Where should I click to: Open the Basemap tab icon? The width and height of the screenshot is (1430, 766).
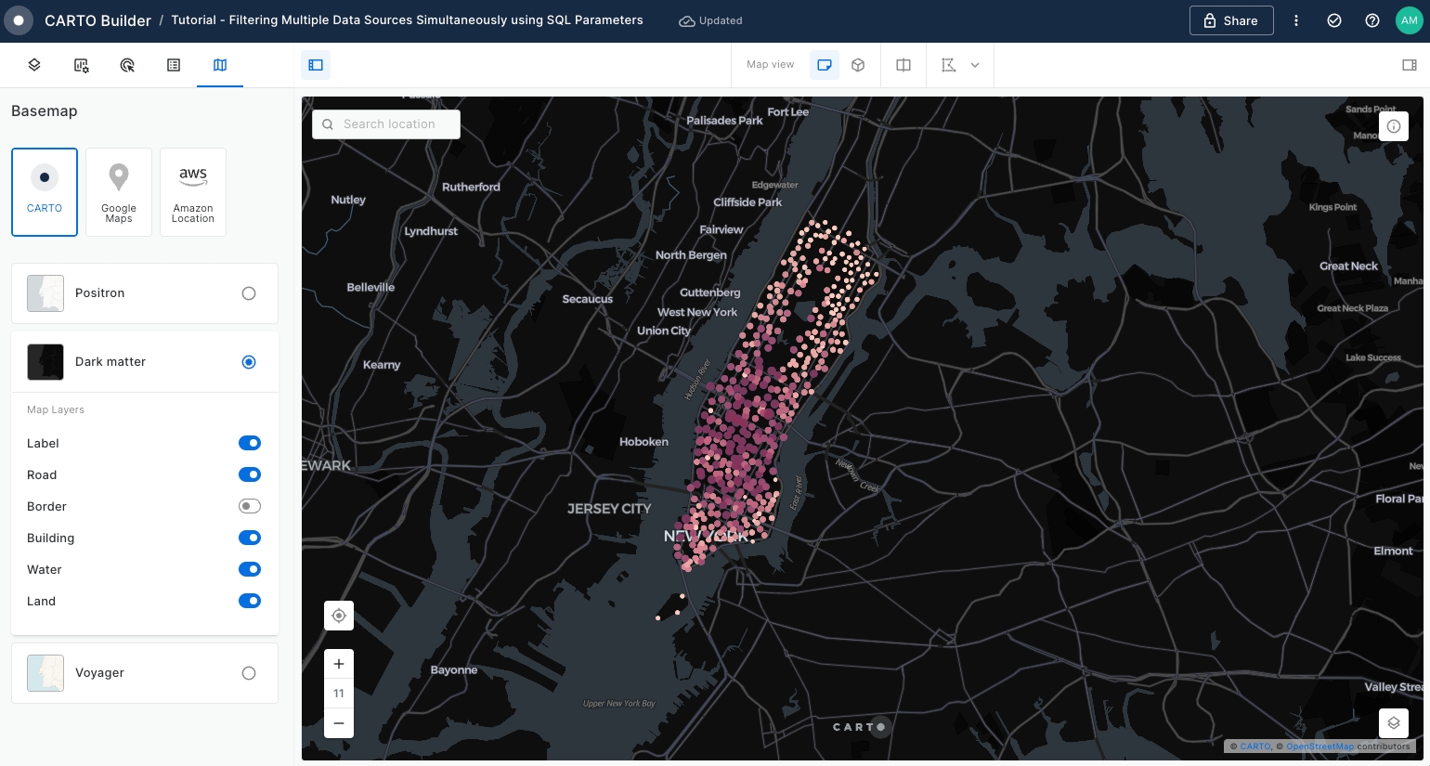click(x=220, y=65)
